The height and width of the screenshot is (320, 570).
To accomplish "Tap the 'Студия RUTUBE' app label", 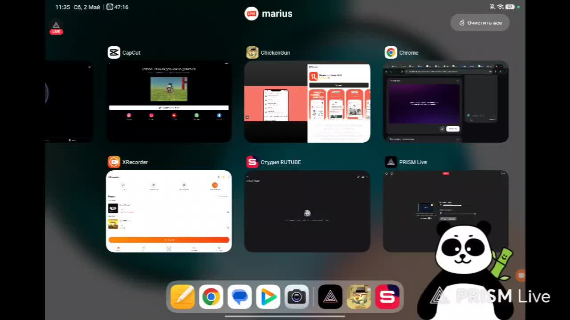I will point(281,162).
